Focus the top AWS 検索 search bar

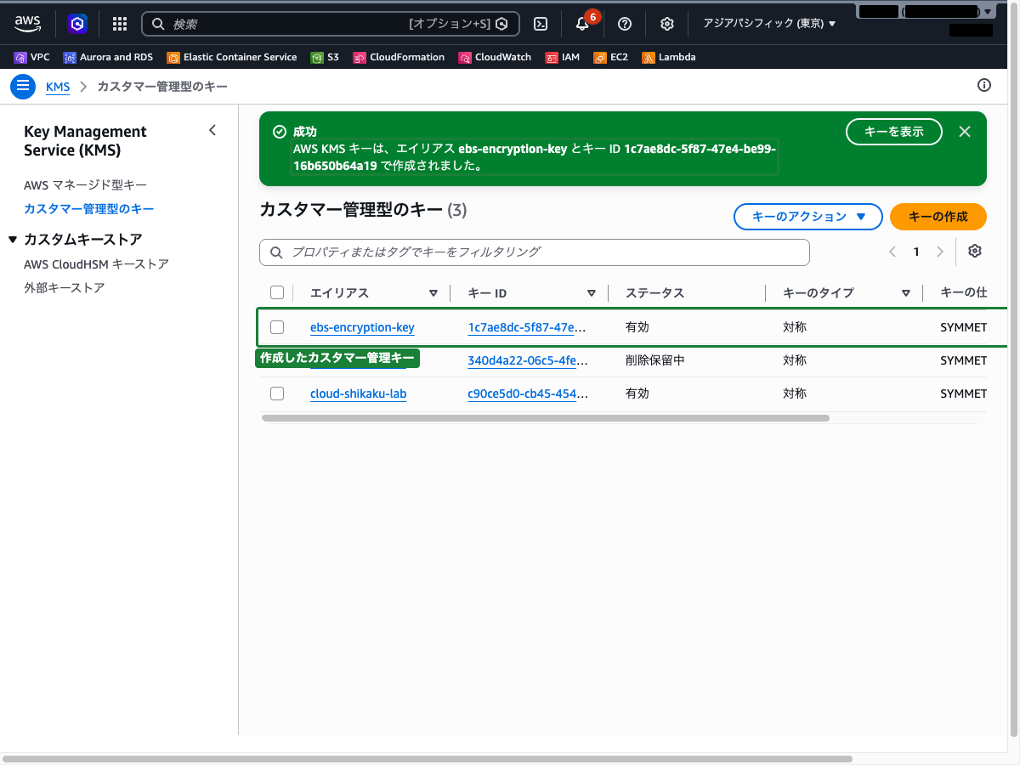[331, 24]
